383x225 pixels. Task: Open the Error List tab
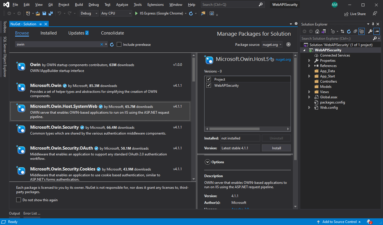coord(32,213)
